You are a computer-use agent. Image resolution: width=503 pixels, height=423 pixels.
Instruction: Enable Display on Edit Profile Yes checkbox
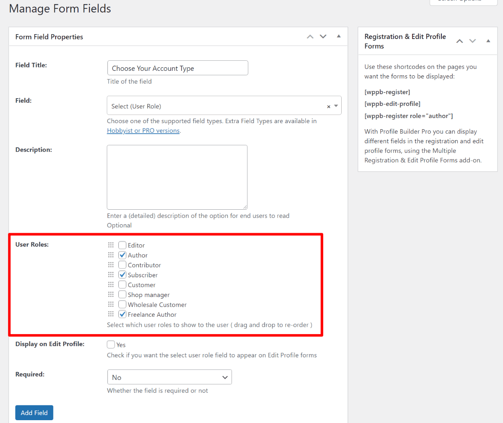111,345
